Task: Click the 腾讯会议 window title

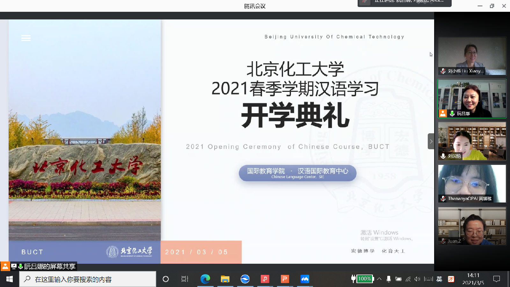Action: coord(255,6)
